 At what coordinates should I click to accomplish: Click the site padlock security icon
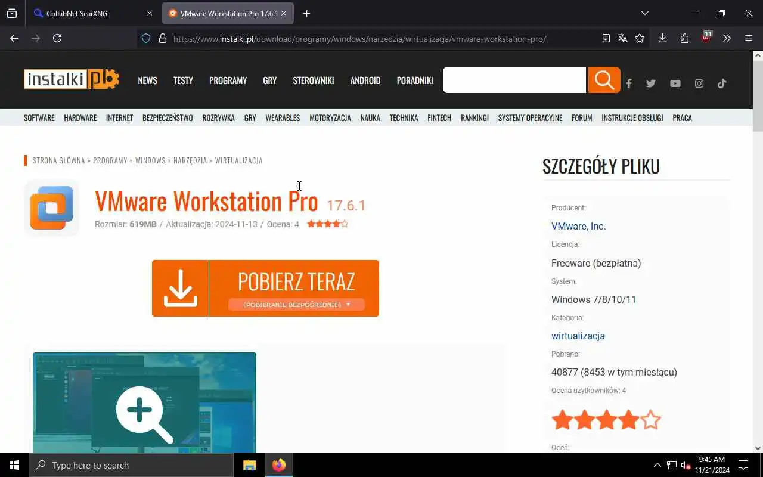(162, 38)
